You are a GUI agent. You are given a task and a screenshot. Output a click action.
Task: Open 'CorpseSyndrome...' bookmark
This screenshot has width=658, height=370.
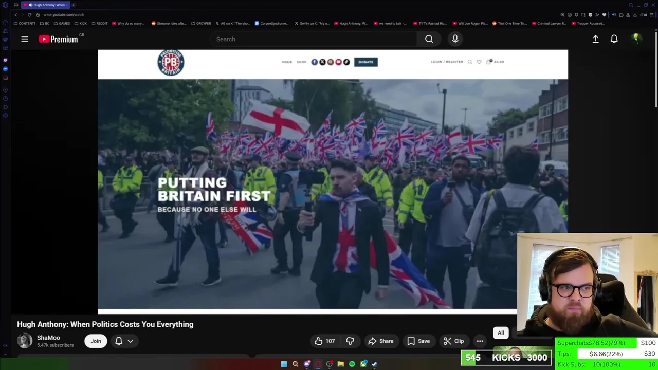click(x=272, y=23)
